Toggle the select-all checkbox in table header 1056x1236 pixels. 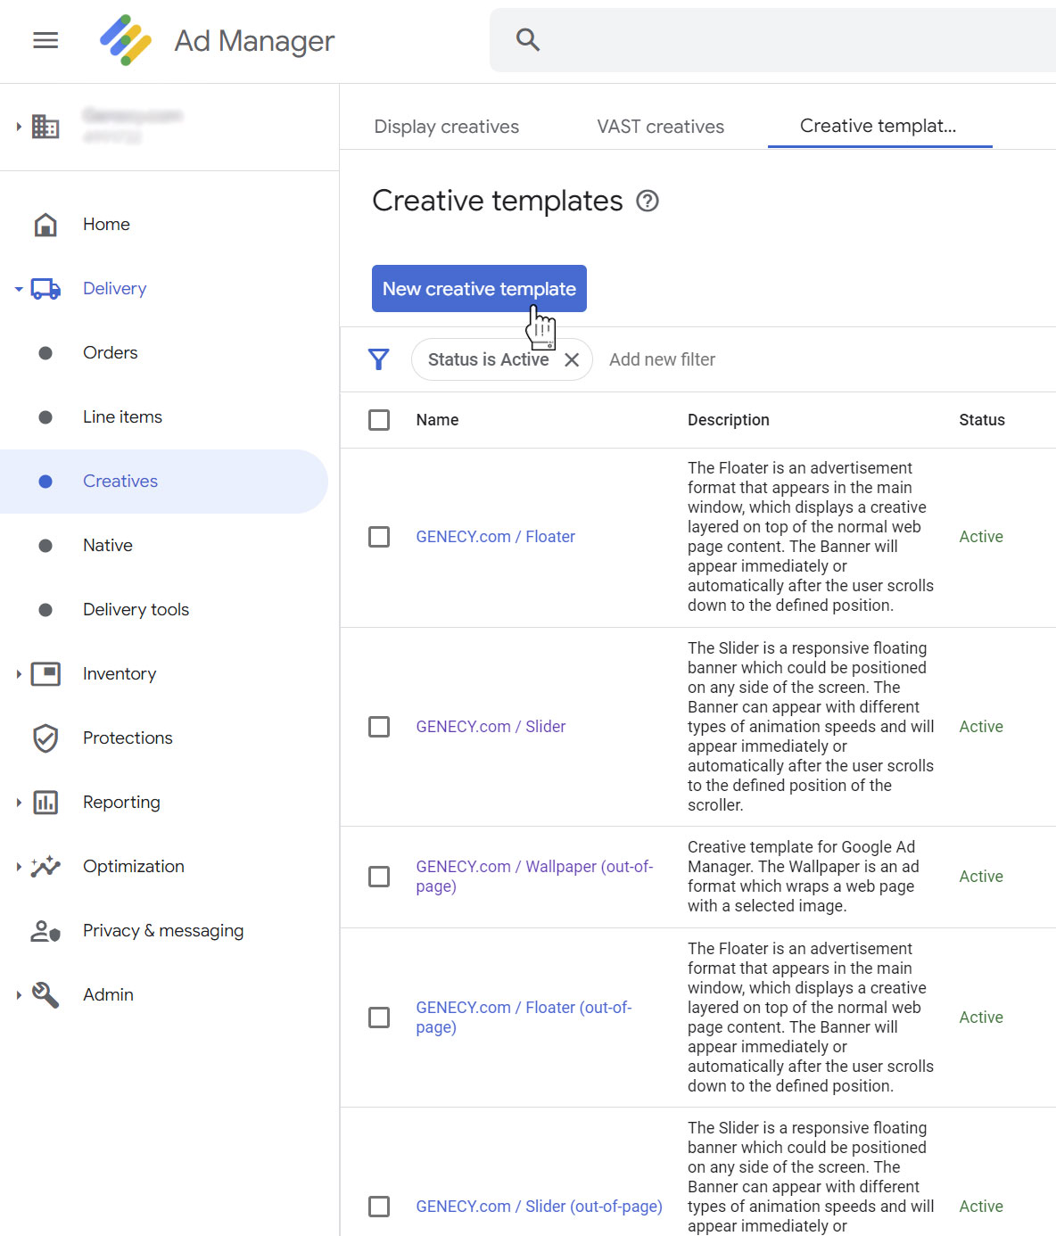tap(379, 419)
